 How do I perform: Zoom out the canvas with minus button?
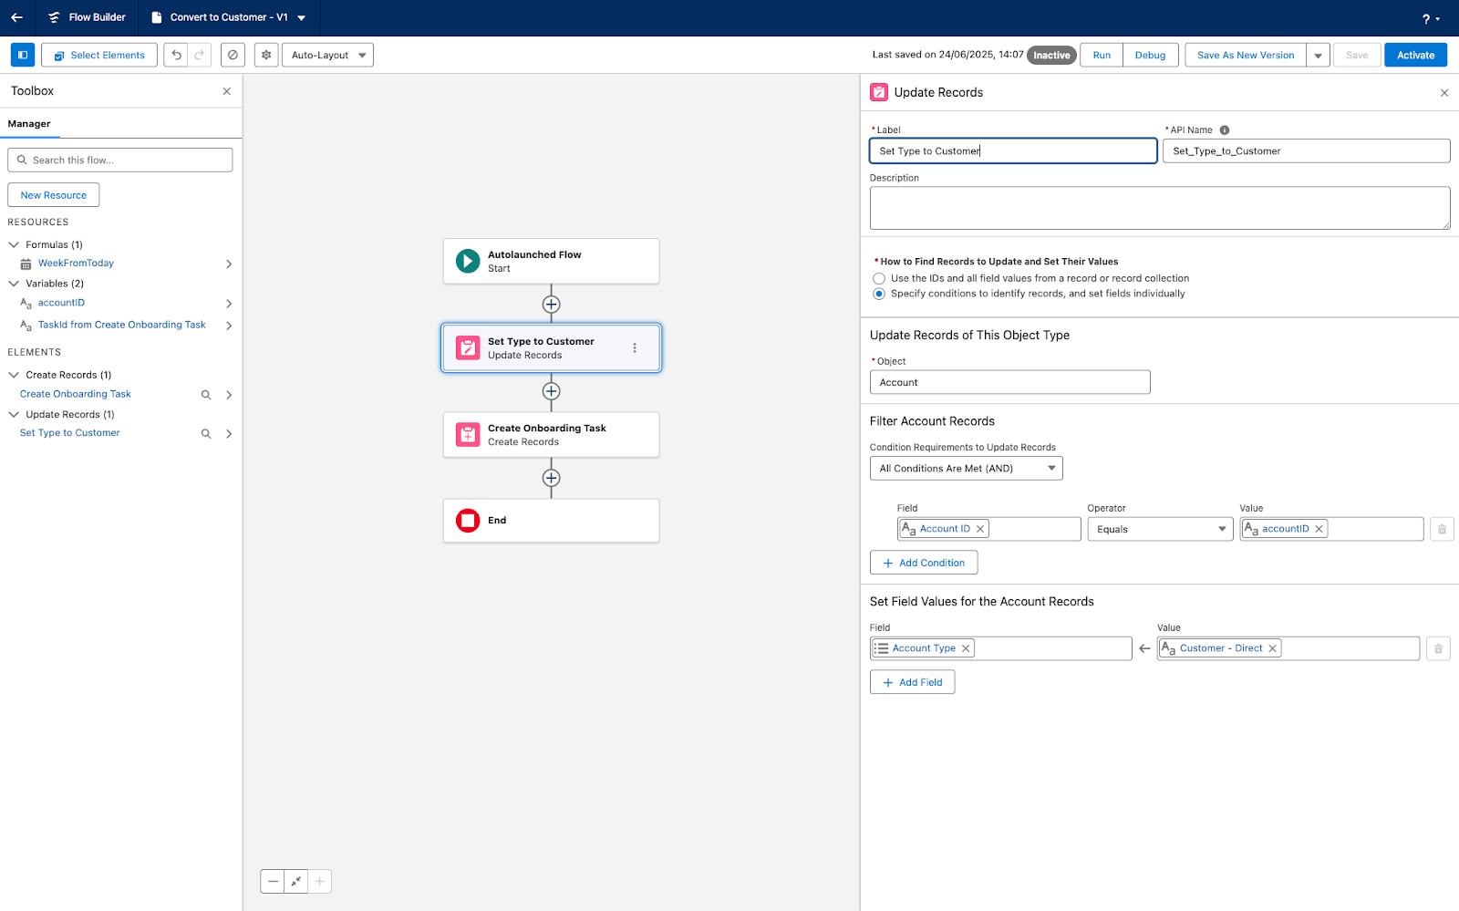coord(273,882)
